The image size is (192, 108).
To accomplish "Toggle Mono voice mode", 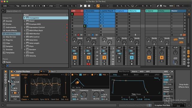I will [x=166, y=80].
